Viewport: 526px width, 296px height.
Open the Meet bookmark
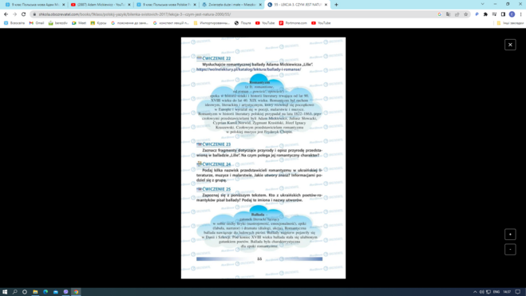[79, 23]
